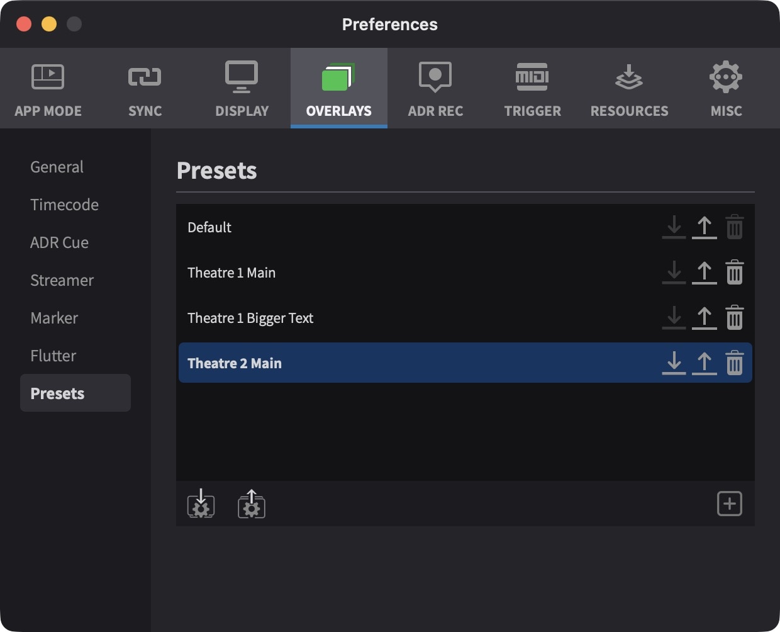This screenshot has width=780, height=632.
Task: Click download arrow for Theatre 1 Bigger Text
Action: pos(674,318)
